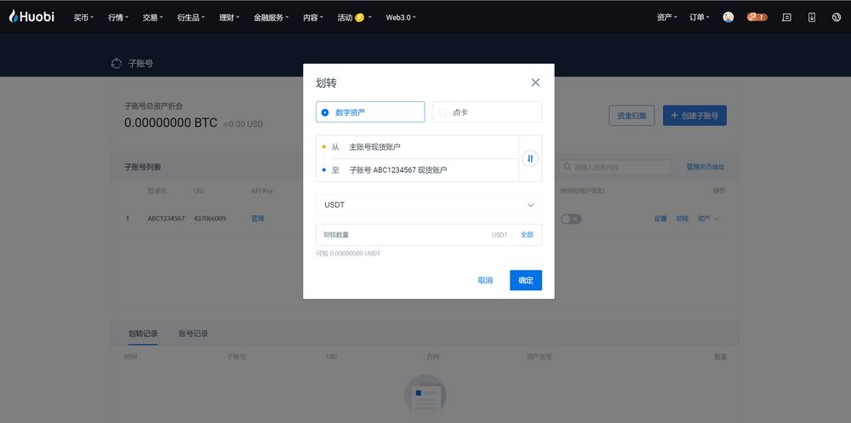Viewport: 851px width, 423px height.
Task: Open the user avatar profile menu
Action: pos(728,17)
